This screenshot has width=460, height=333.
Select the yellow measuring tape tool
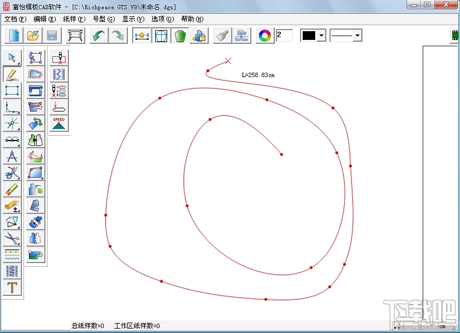(x=12, y=206)
